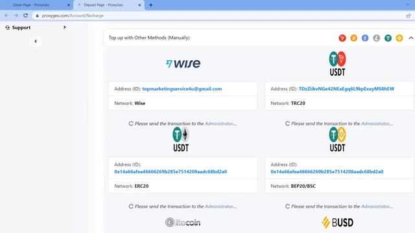Copy the BEP20/BSC 0x14a66afea address
The width and height of the screenshot is (415, 233).
[x=327, y=172]
